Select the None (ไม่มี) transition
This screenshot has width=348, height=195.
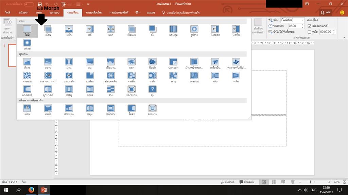coord(27,31)
